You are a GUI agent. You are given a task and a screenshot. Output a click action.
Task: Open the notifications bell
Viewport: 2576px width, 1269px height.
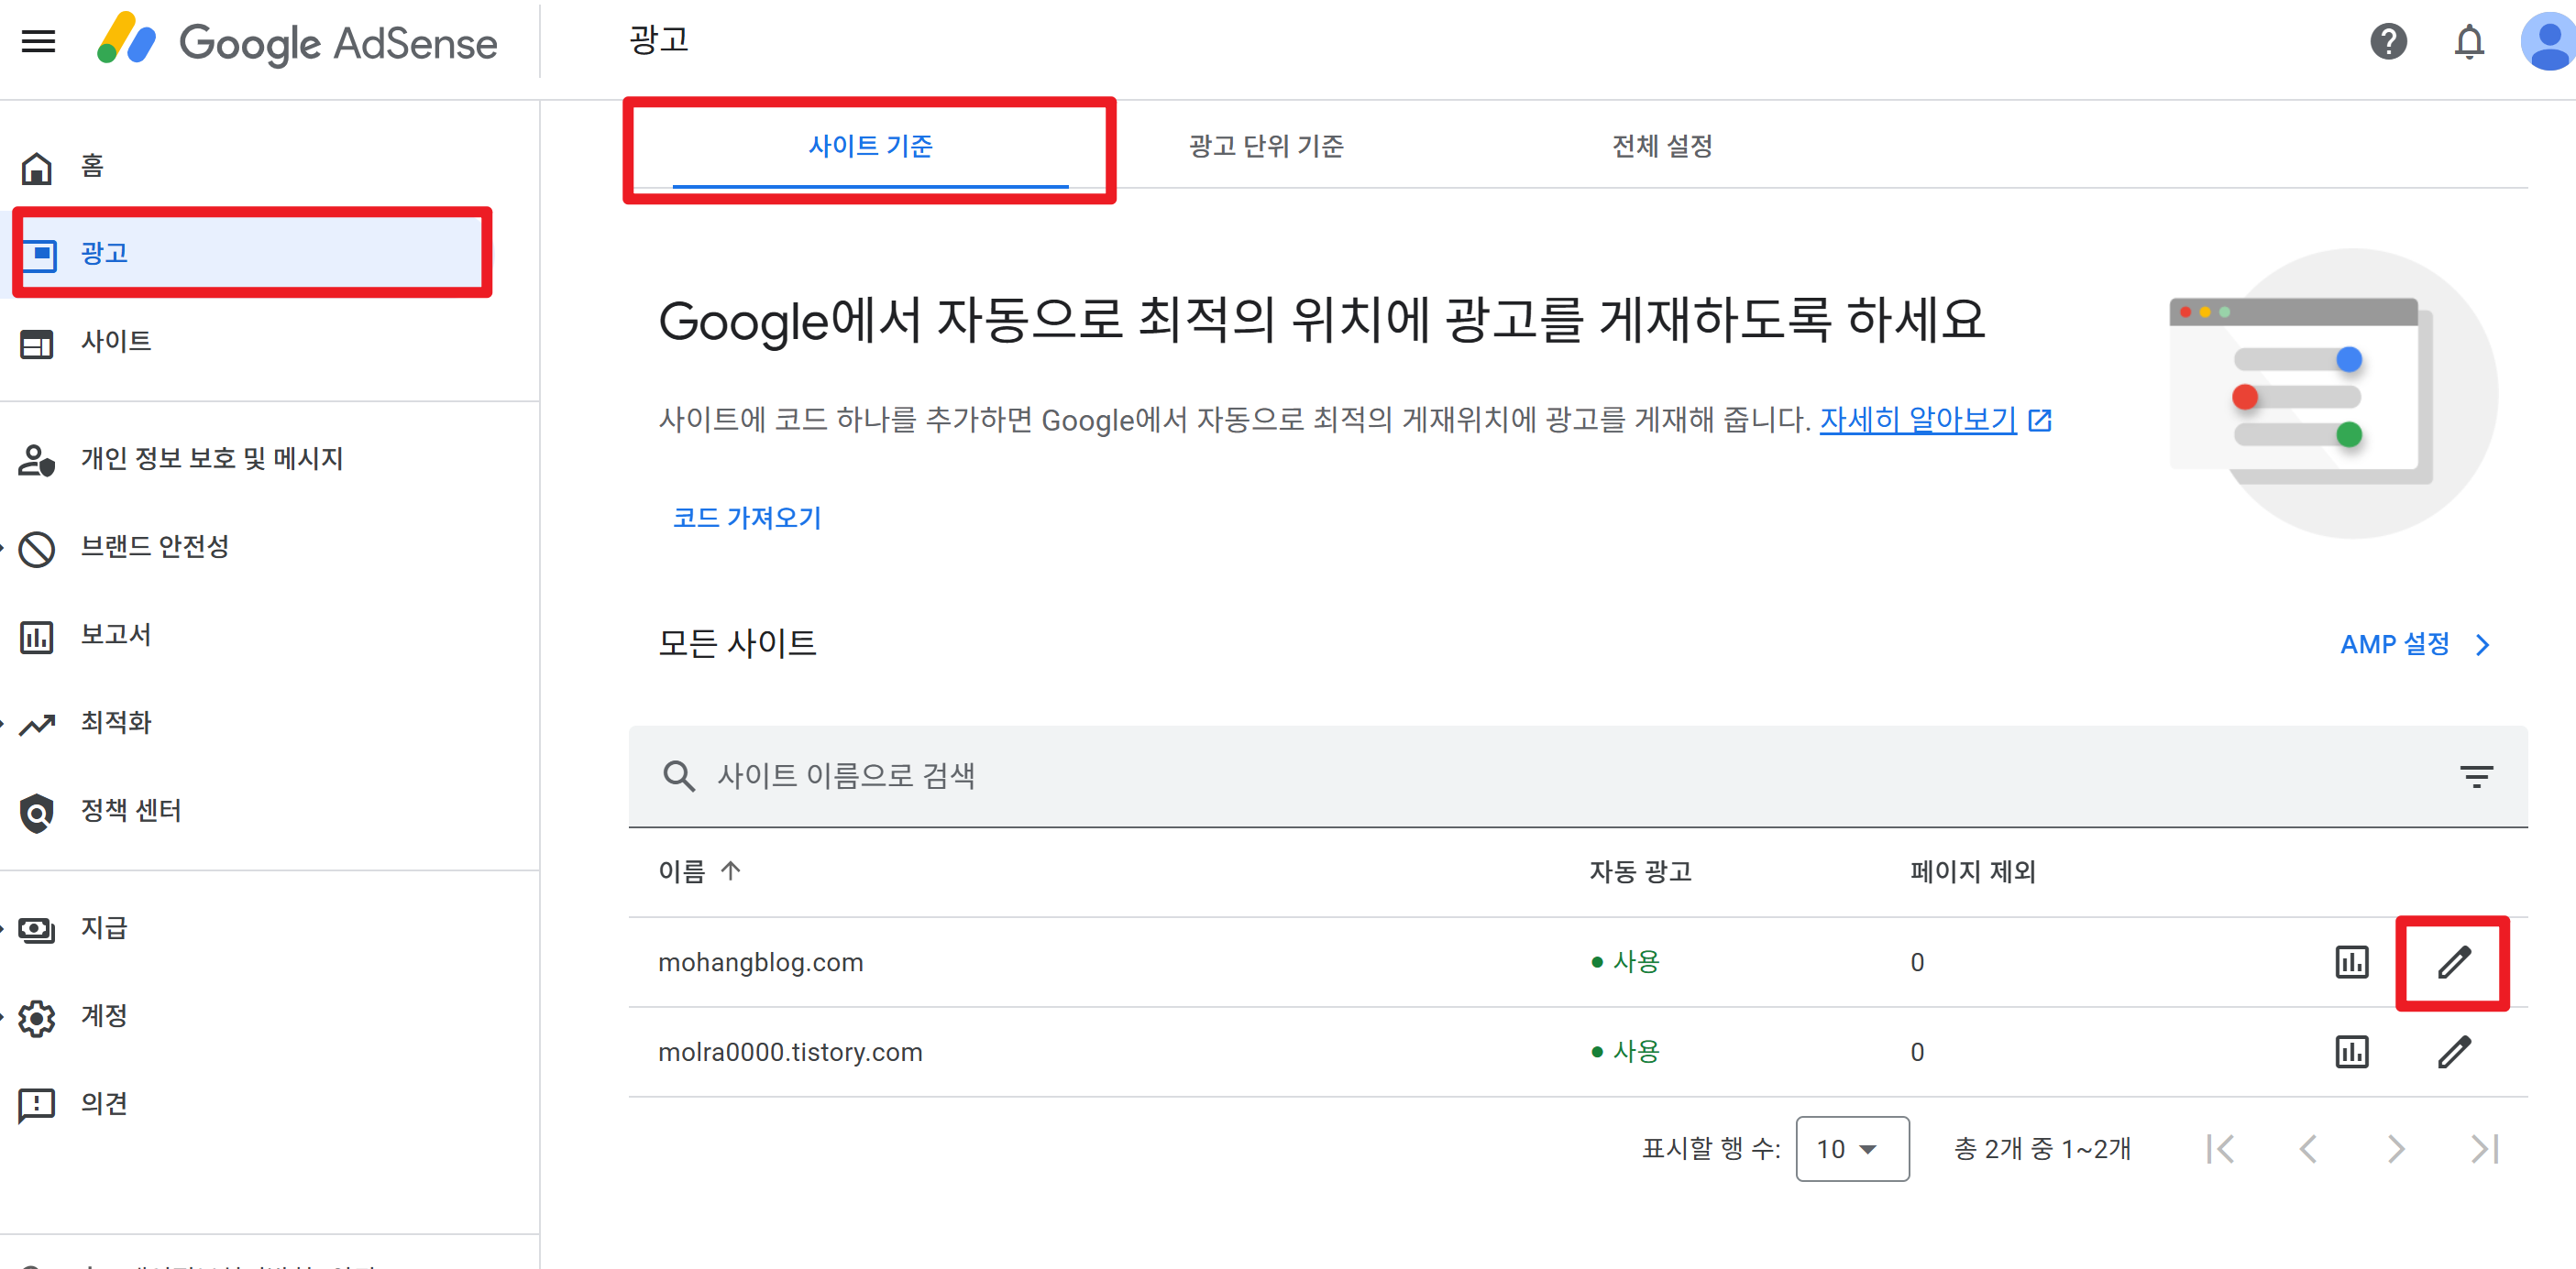(2468, 42)
